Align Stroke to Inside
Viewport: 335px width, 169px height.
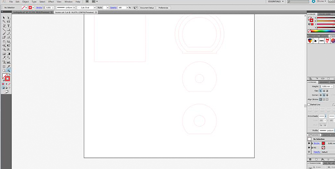(324, 99)
